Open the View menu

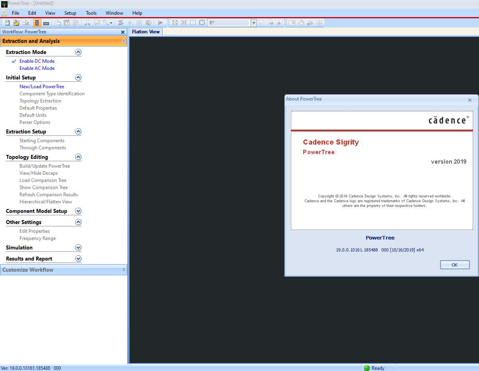pos(50,13)
